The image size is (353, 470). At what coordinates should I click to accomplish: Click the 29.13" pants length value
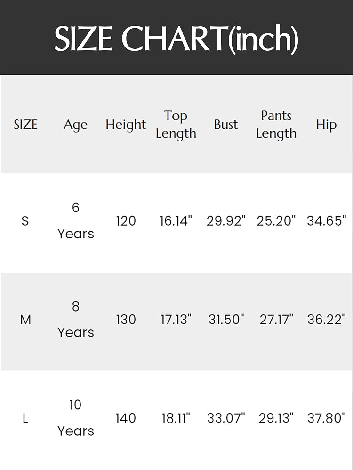point(276,418)
